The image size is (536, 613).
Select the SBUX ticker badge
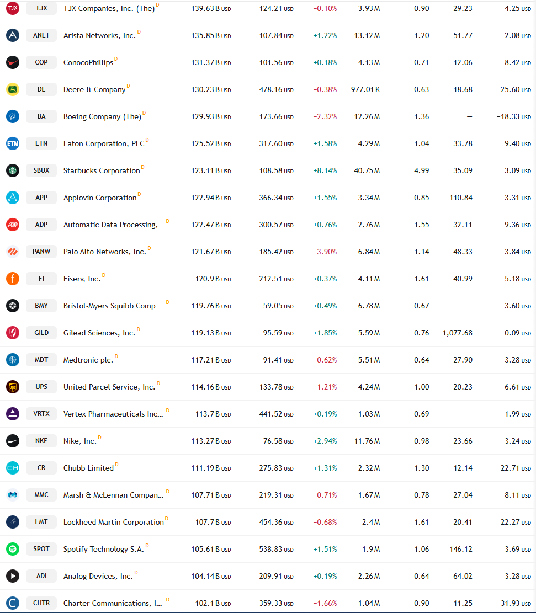coord(41,170)
